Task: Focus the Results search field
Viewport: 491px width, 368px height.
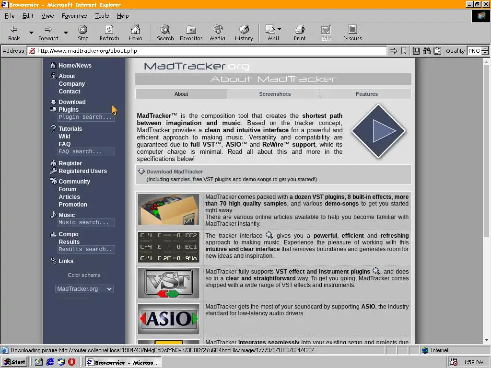Action: pyautogui.click(x=86, y=249)
